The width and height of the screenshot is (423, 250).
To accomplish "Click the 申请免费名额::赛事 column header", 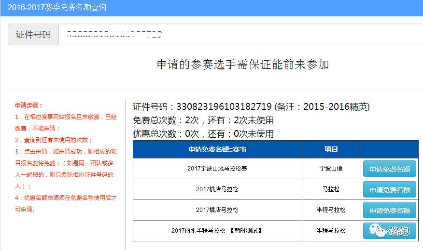I will [x=217, y=149].
